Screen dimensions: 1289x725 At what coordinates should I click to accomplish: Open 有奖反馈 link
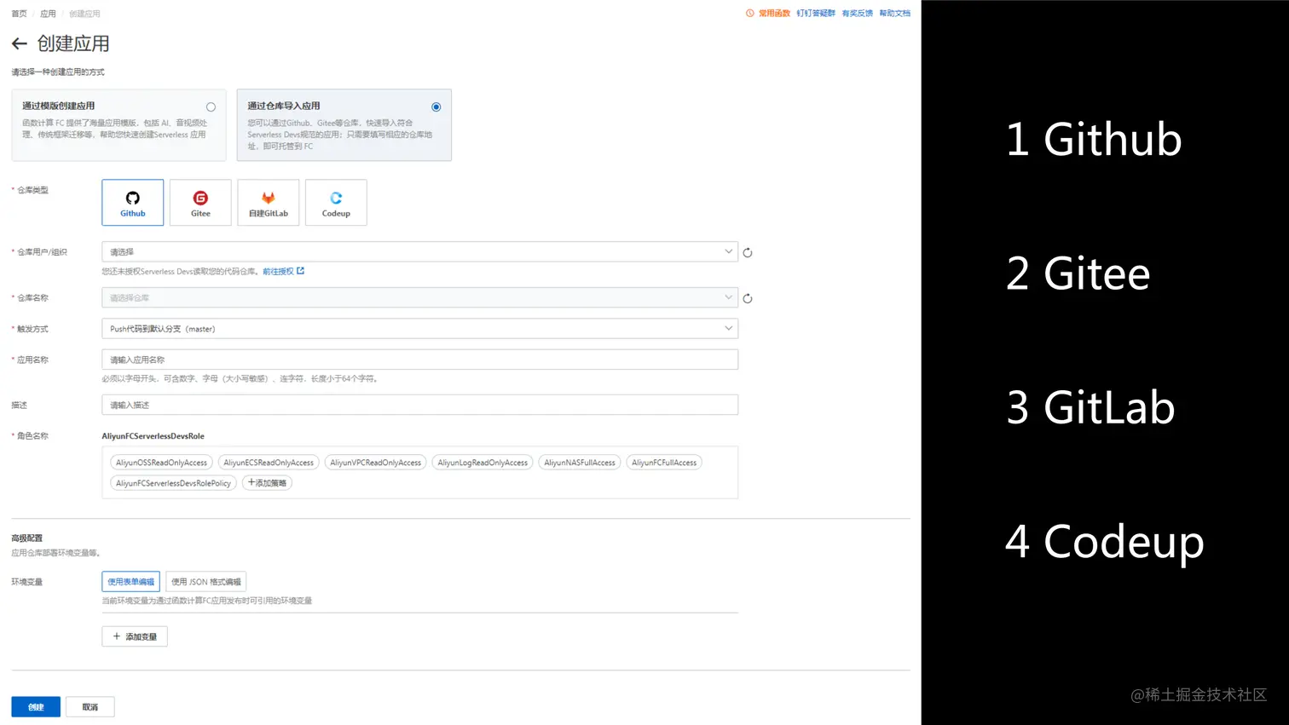click(x=857, y=13)
